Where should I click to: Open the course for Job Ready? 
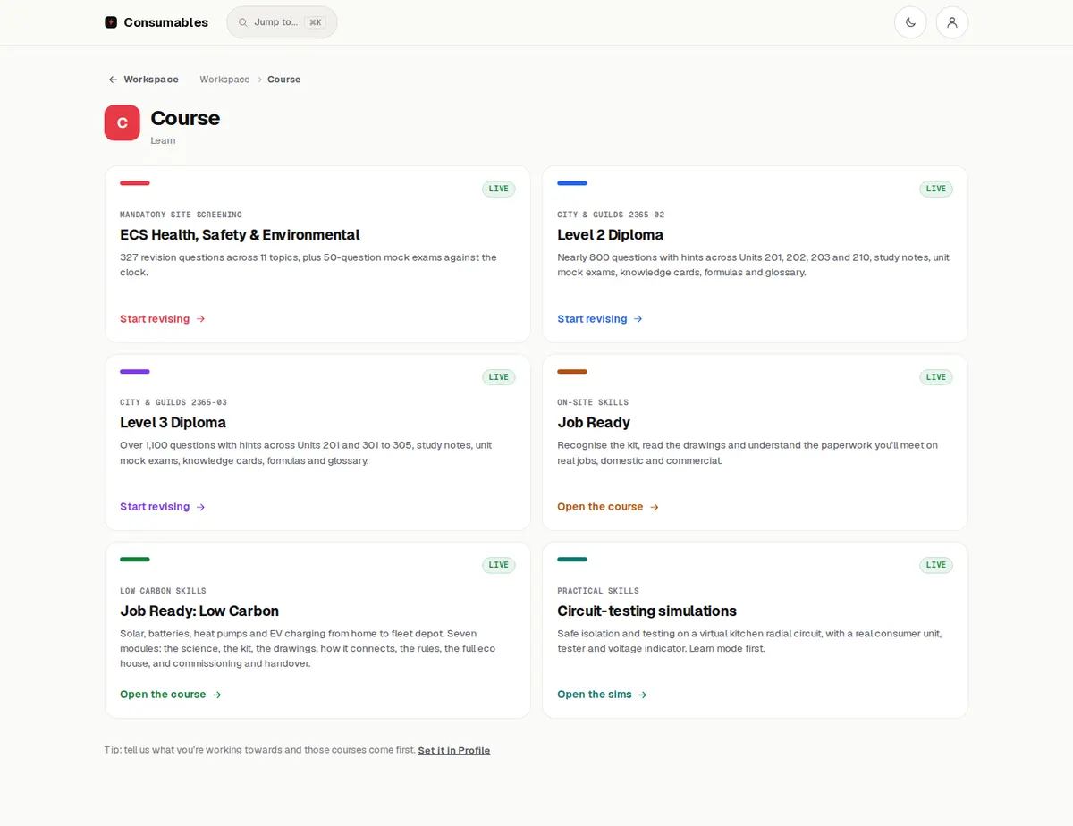(x=608, y=507)
